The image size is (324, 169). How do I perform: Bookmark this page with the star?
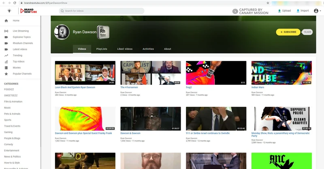pyautogui.click(x=268, y=3)
